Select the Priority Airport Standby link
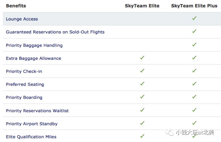The width and height of the screenshot is (221, 142). [32, 124]
